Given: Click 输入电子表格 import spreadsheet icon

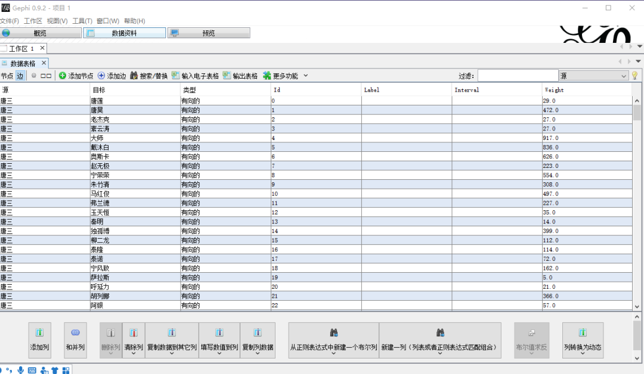Looking at the screenshot, I should pyautogui.click(x=175, y=76).
